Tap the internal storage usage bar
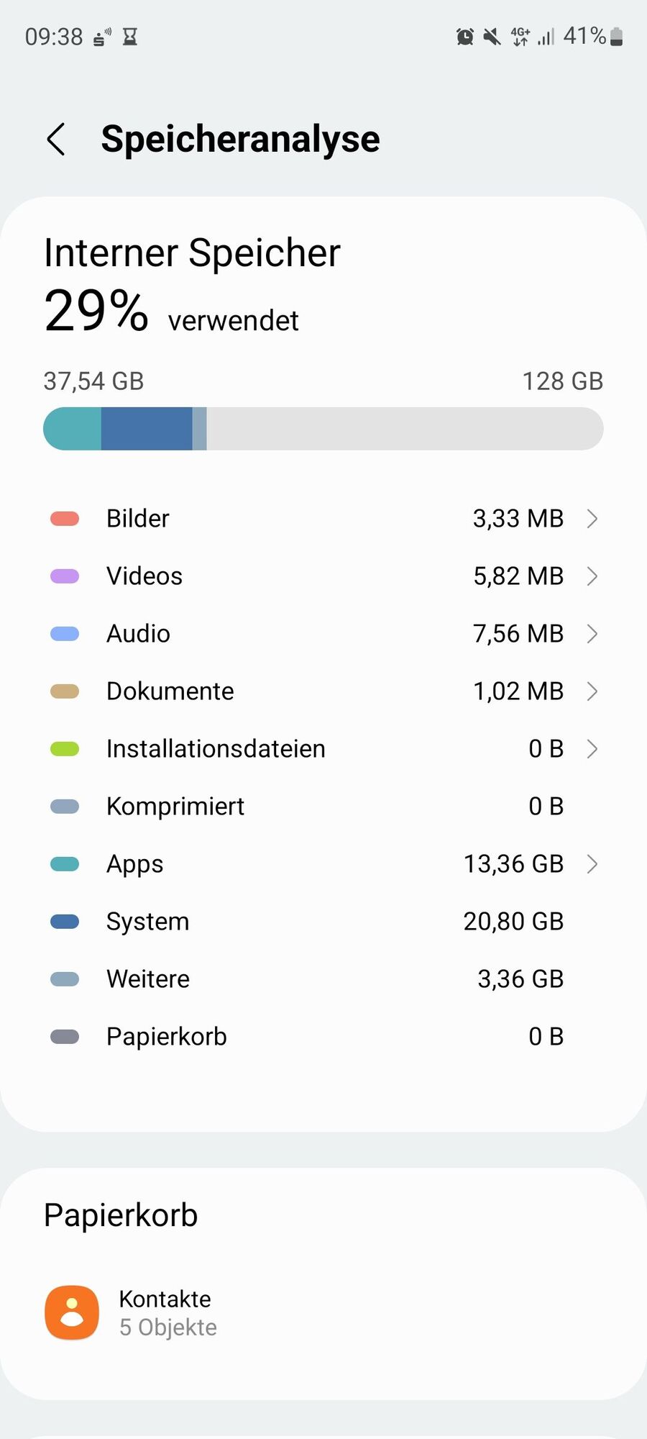Screen dimensions: 647x1439 click(x=323, y=429)
